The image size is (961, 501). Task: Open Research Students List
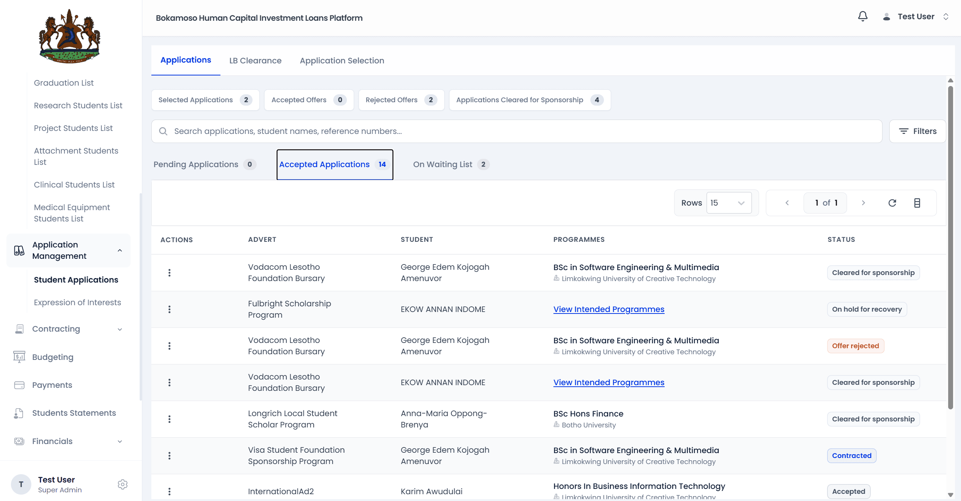(78, 106)
